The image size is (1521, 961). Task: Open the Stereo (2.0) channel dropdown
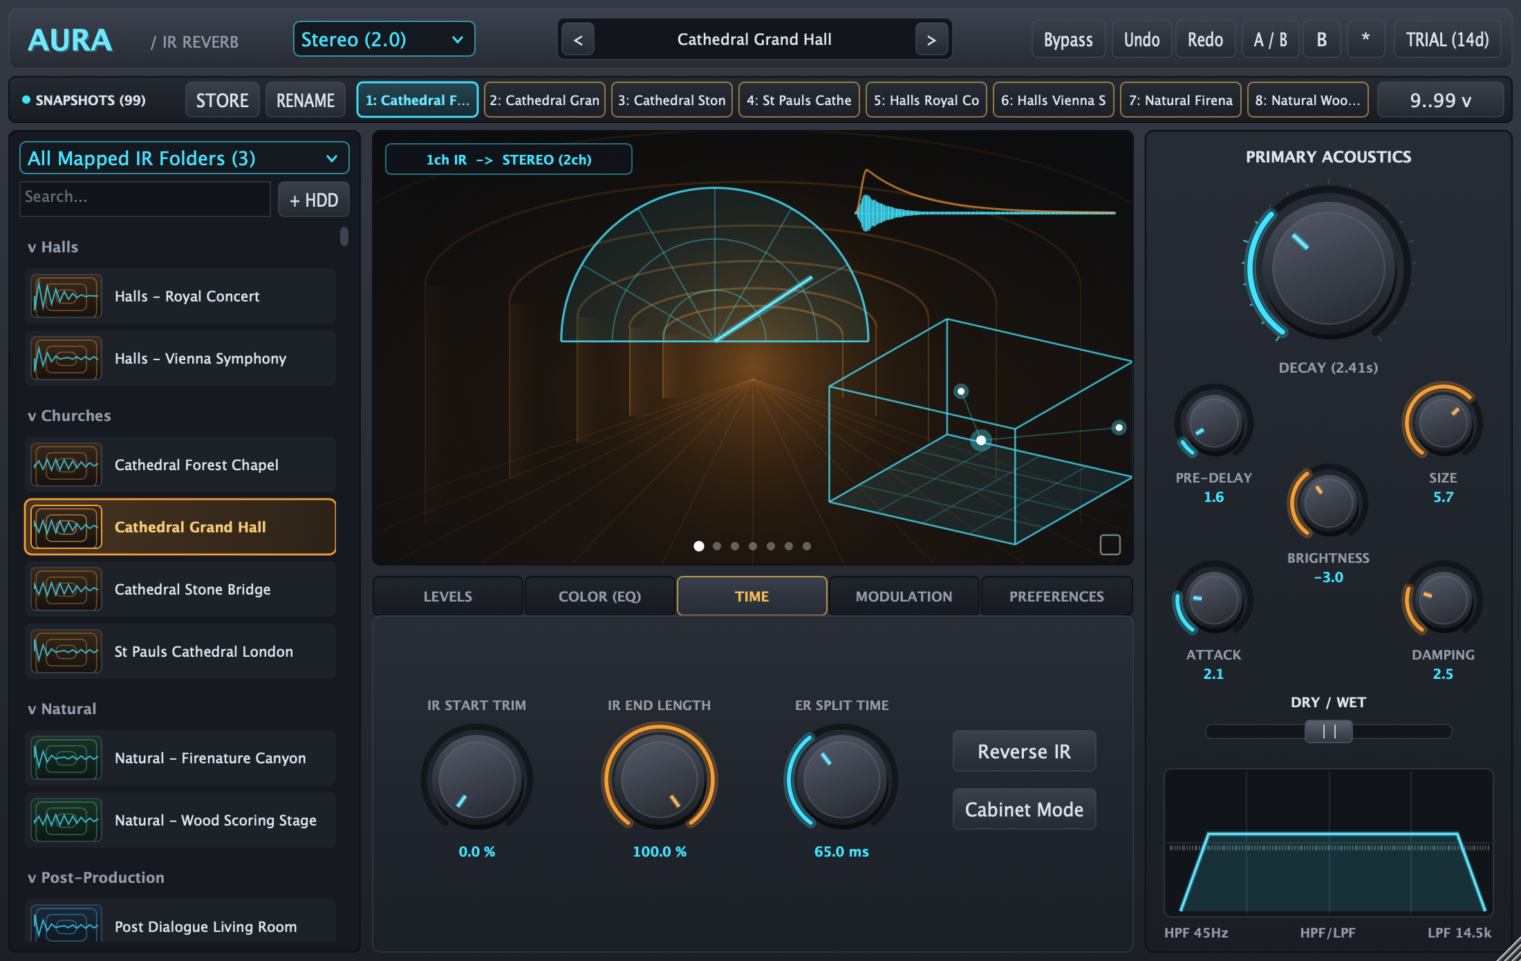[384, 39]
